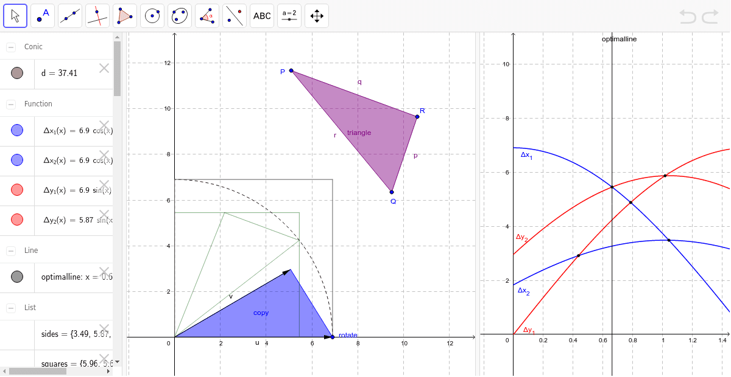Collapse the Function category

(11, 104)
